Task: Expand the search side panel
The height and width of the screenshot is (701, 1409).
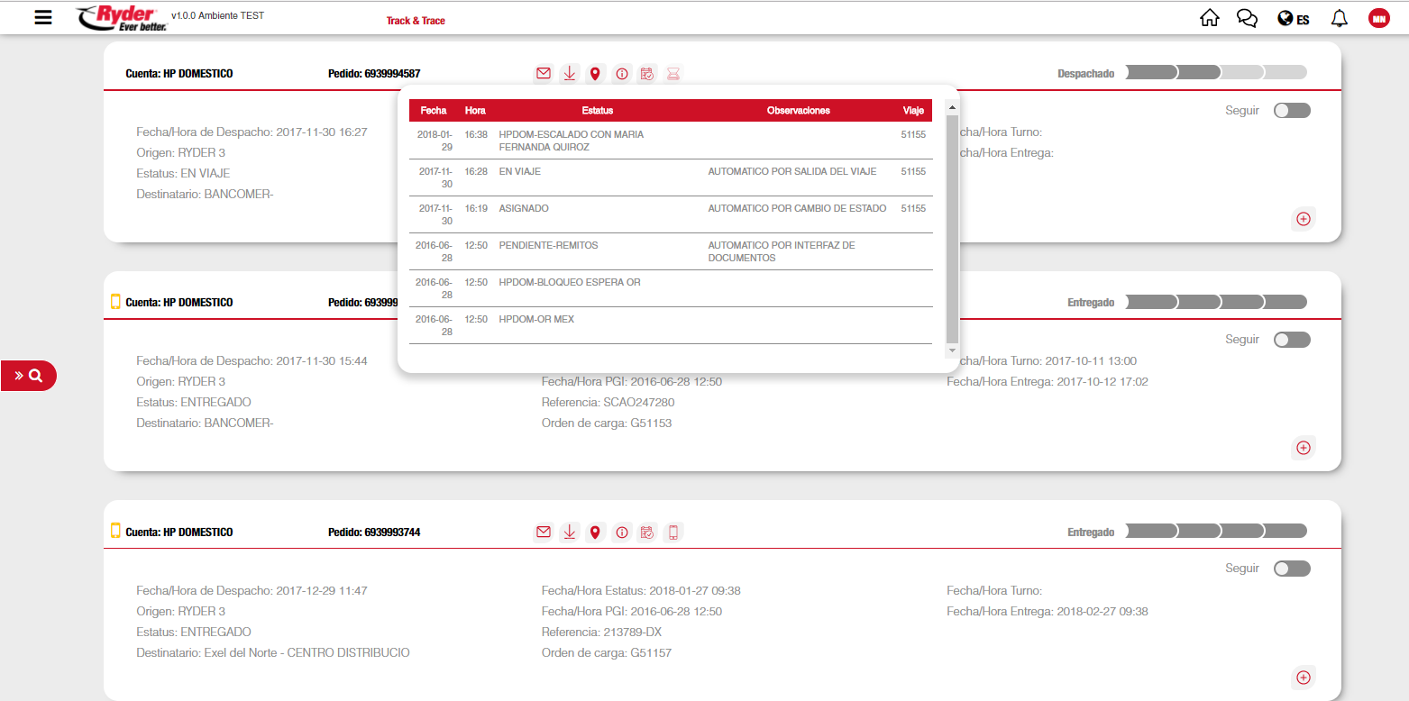Action: pos(29,376)
